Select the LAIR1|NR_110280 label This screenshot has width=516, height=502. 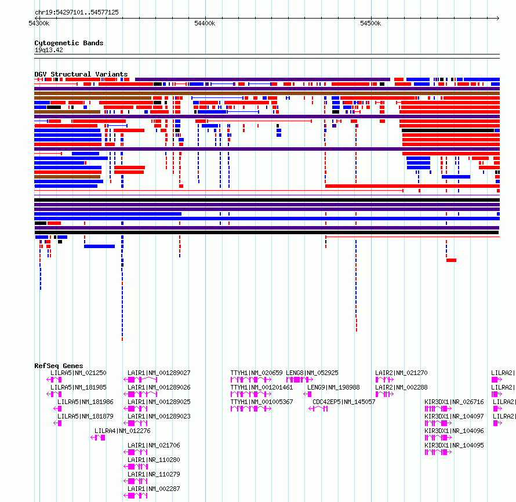coord(154,460)
